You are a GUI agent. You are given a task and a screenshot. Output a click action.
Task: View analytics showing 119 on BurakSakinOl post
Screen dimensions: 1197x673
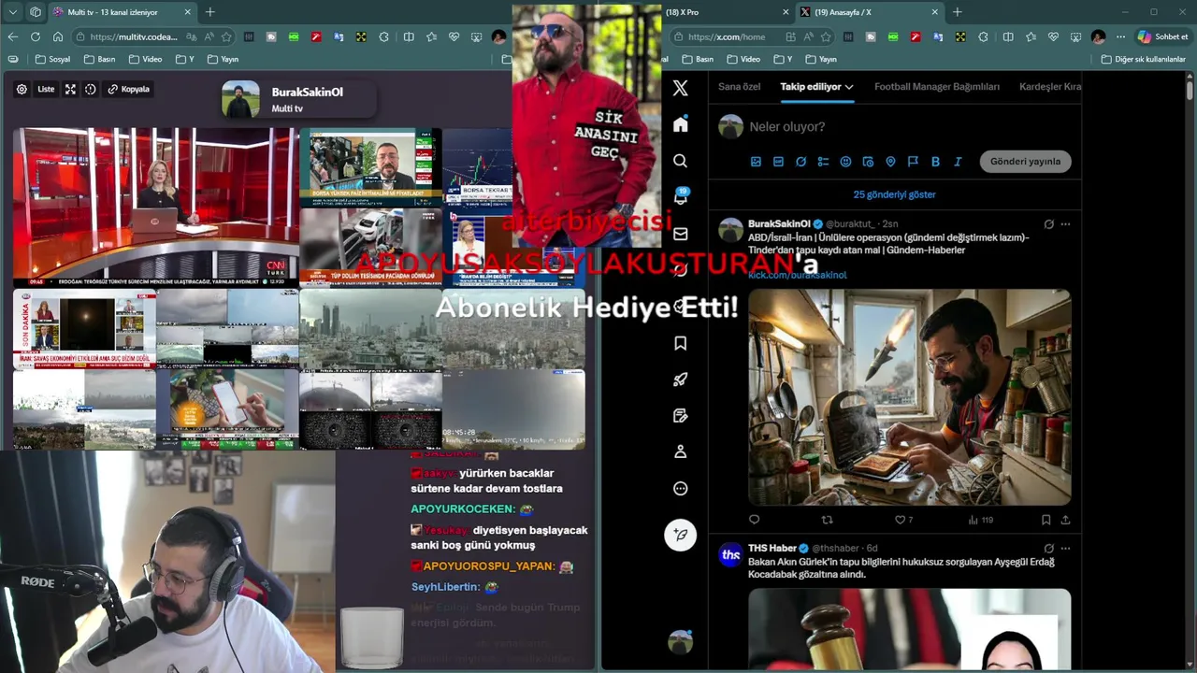(980, 520)
